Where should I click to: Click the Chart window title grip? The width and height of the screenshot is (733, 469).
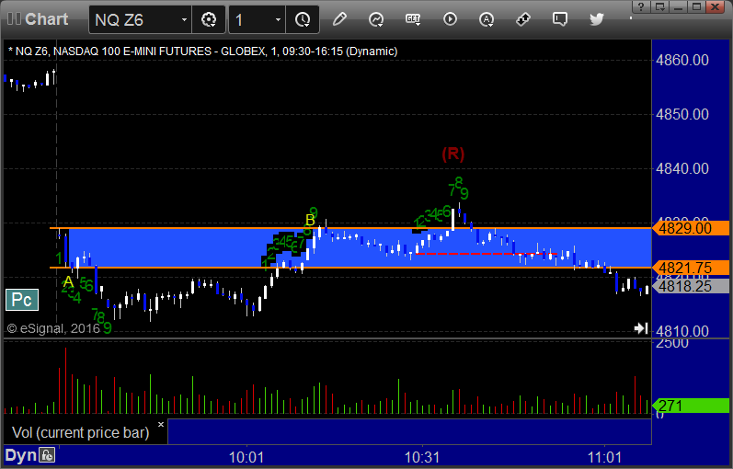coord(14,19)
